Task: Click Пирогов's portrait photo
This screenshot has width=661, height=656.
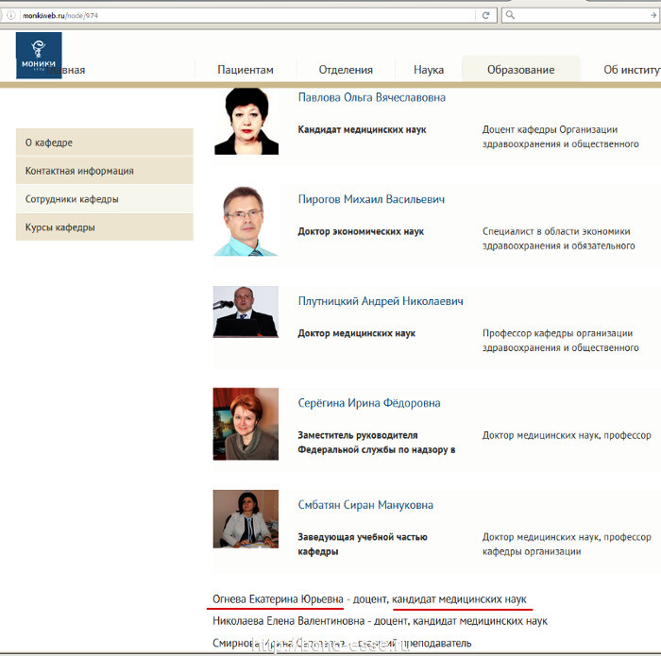Action: pos(246,221)
